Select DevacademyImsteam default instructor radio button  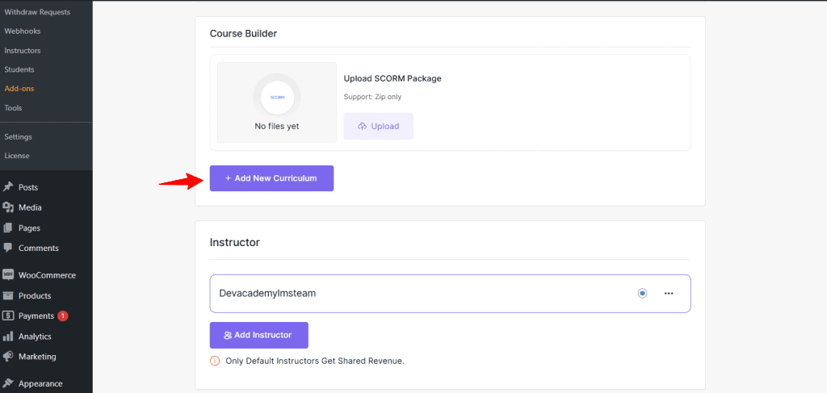pyautogui.click(x=642, y=294)
